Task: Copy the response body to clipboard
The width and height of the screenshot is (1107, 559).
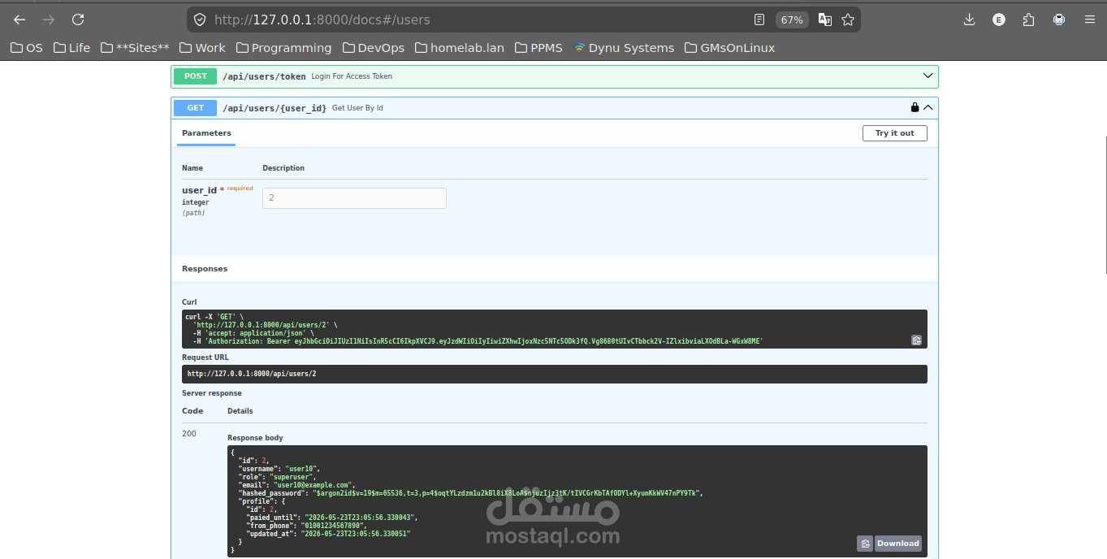Action: (x=865, y=544)
